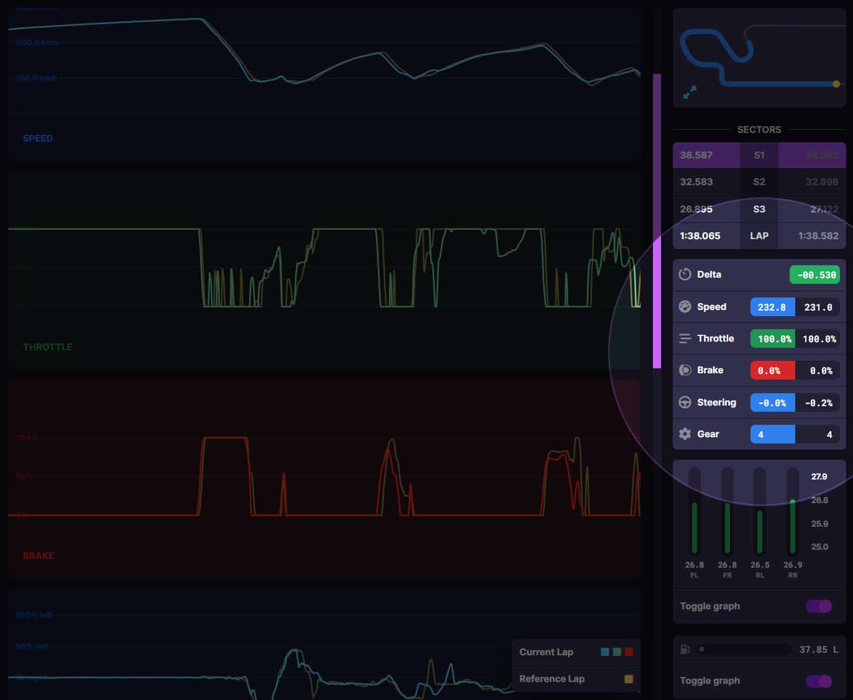Select the S2 sector row

click(x=759, y=182)
